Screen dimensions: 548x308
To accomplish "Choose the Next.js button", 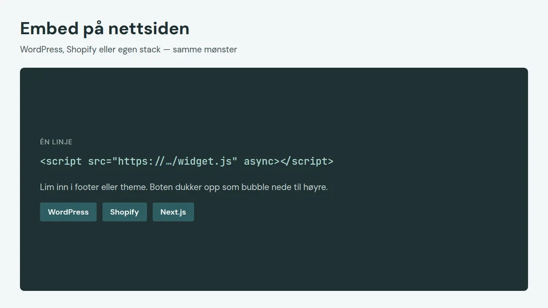I will click(173, 212).
